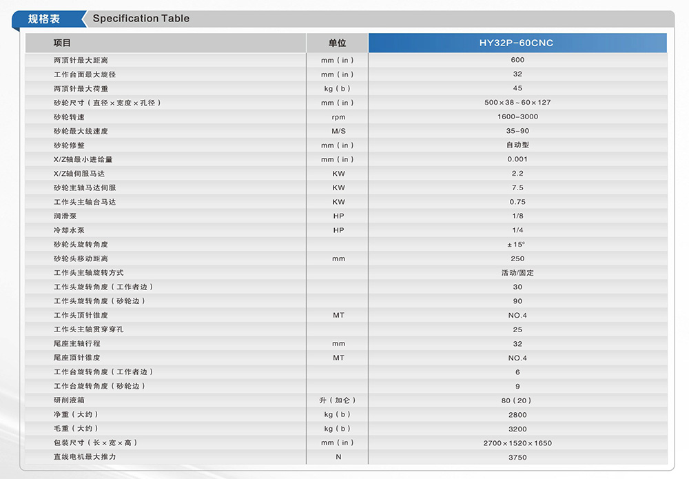Screen dimensions: 689x479
Task: Select the 0.001 minimum feed value
Action: coord(517,159)
